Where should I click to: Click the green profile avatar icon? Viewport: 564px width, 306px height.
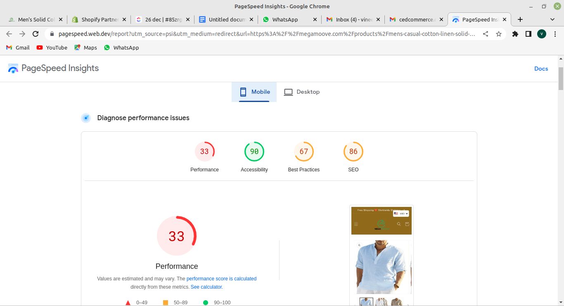click(542, 34)
